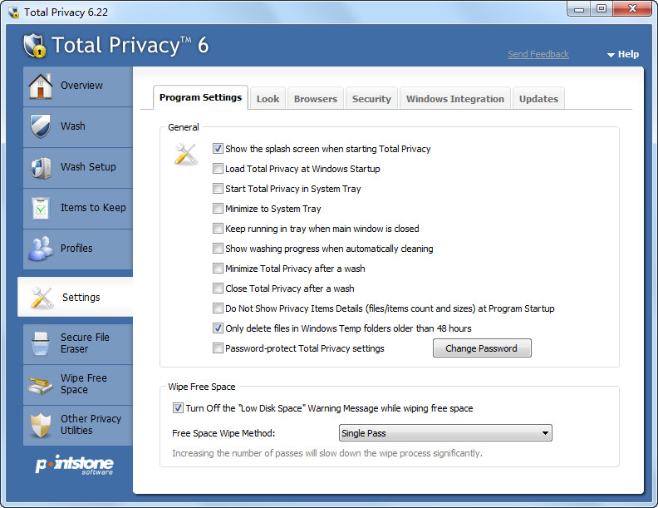Open Other Privacy Utilities label
658x508 pixels.
pyautogui.click(x=91, y=425)
